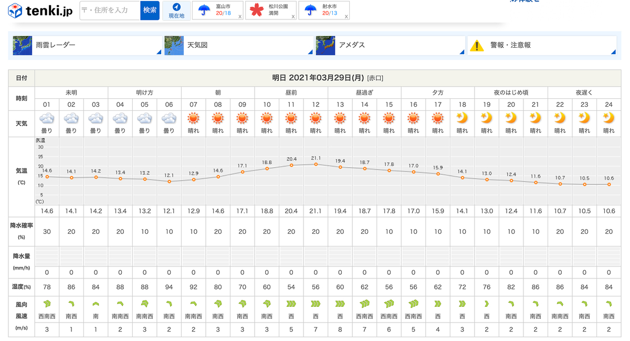The width and height of the screenshot is (630, 341).
Task: Click the cherry blossom icon for 松川公園
Action: click(x=256, y=11)
